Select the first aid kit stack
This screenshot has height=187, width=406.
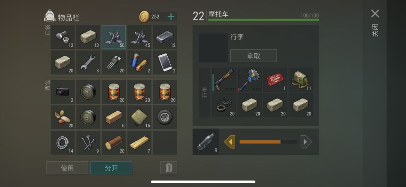tap(301, 79)
